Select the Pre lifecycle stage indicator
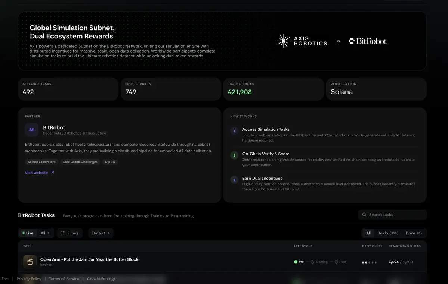Viewport: 448px width, 284px height. click(299, 262)
